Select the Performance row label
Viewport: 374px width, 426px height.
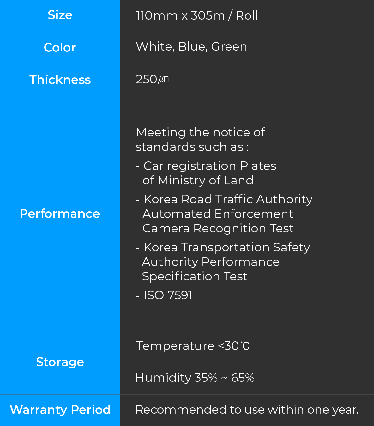[x=60, y=213]
